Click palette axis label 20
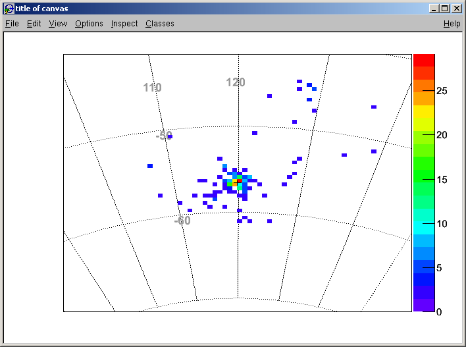This screenshot has width=466, height=347. pos(442,135)
